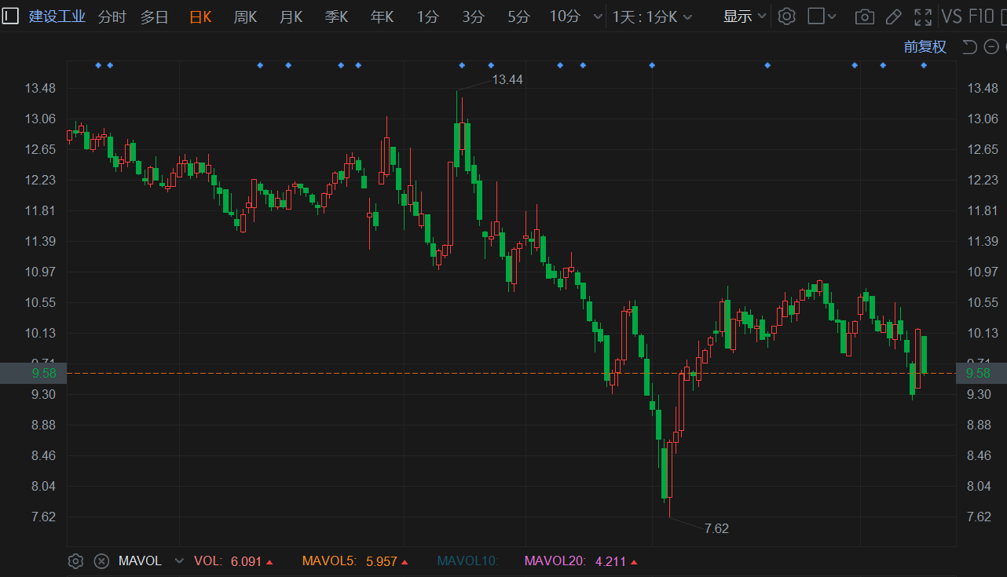
Task: Open MAVOL indicator settings gear
Action: pos(75,561)
